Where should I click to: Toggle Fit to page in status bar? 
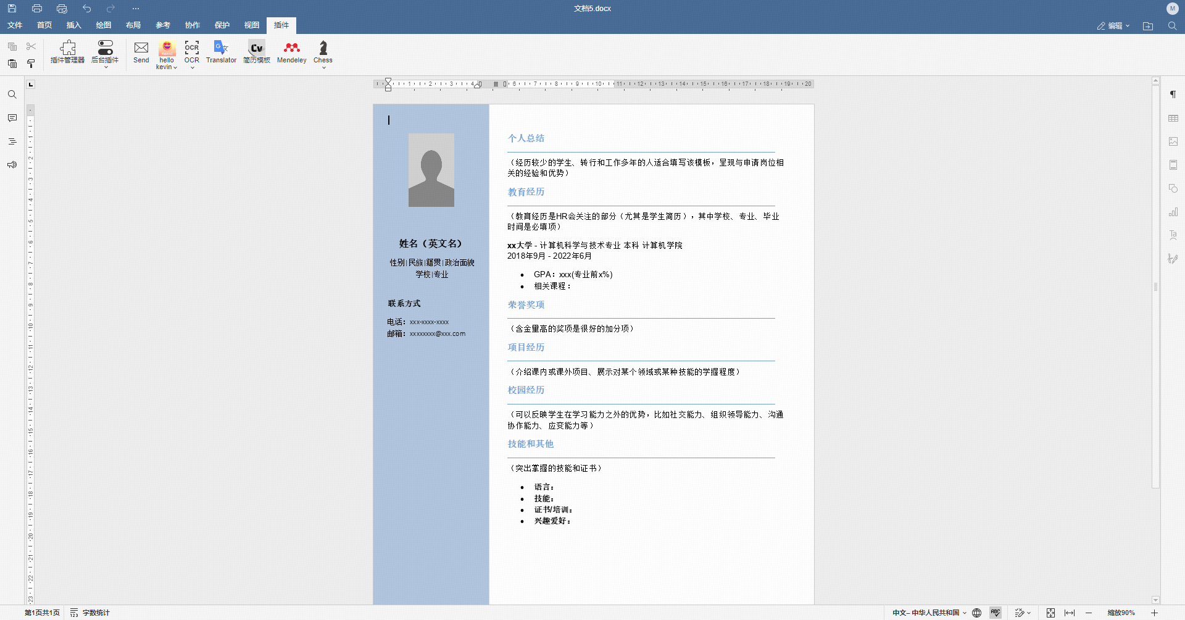(x=1050, y=613)
